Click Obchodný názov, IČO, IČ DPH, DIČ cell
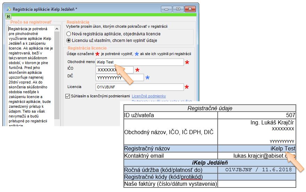Screen dimensions: 306x192 (171, 132)
